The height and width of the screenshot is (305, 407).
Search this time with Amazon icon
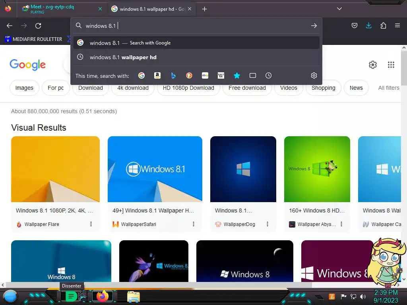click(157, 75)
